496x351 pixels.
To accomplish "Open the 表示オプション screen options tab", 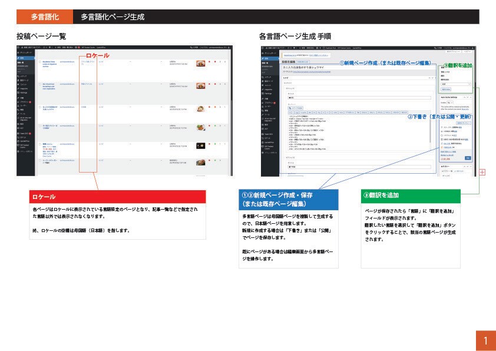I will (x=452, y=52).
